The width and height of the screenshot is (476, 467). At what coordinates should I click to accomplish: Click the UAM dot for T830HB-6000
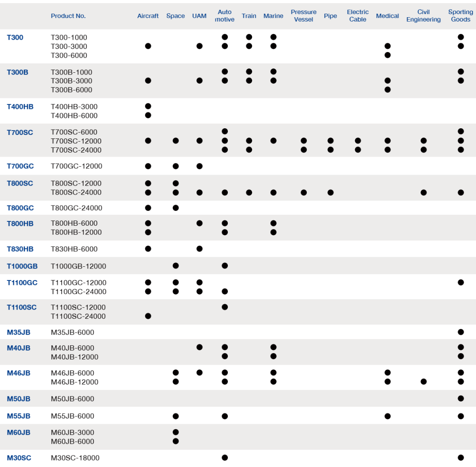pos(199,249)
